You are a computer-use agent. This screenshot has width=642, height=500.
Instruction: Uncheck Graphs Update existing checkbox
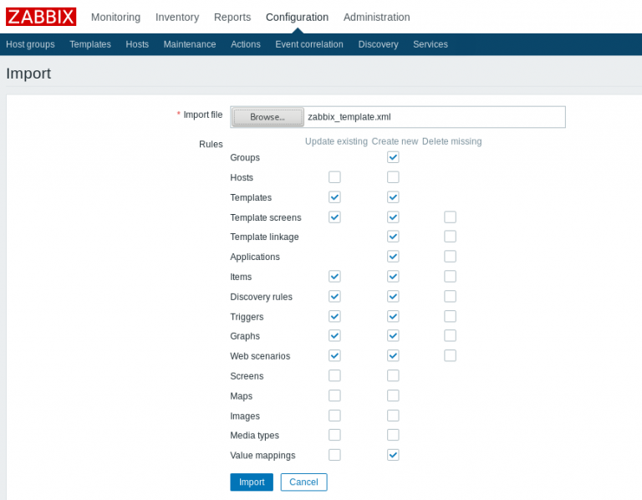[x=334, y=336]
